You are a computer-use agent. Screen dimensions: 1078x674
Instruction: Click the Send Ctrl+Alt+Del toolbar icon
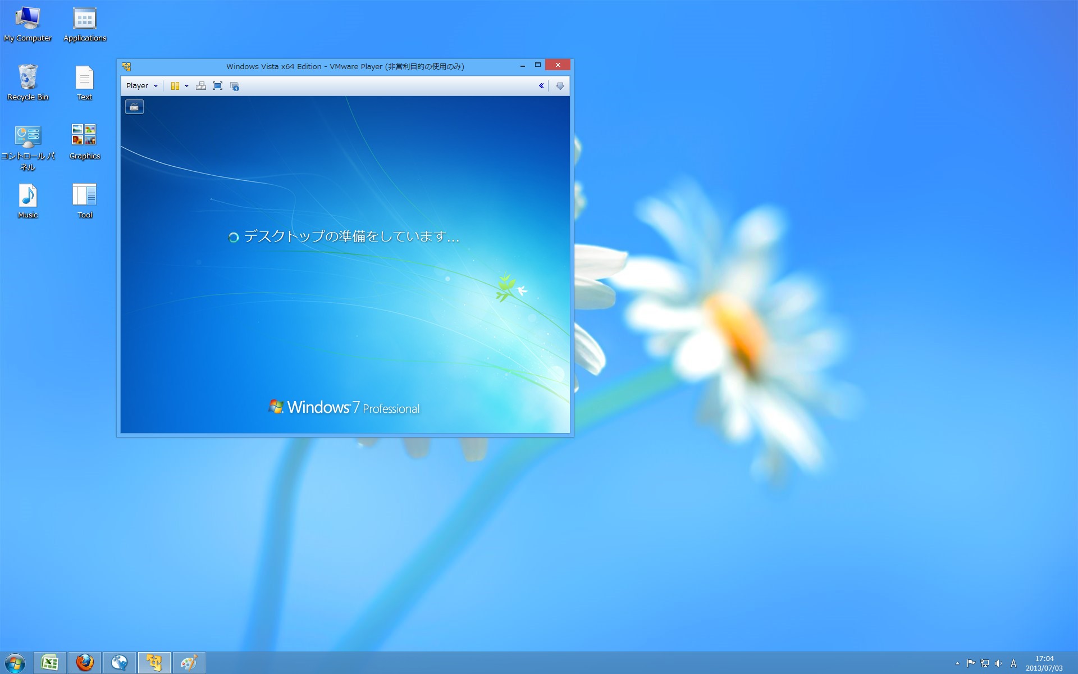(200, 86)
